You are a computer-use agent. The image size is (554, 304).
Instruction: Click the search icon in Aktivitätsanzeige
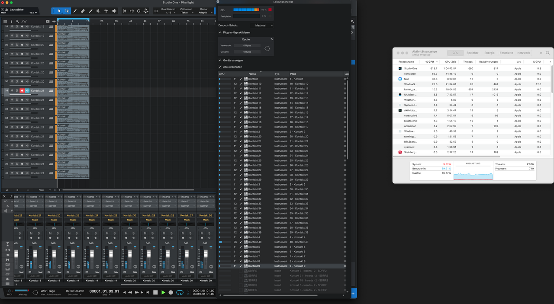click(x=548, y=53)
